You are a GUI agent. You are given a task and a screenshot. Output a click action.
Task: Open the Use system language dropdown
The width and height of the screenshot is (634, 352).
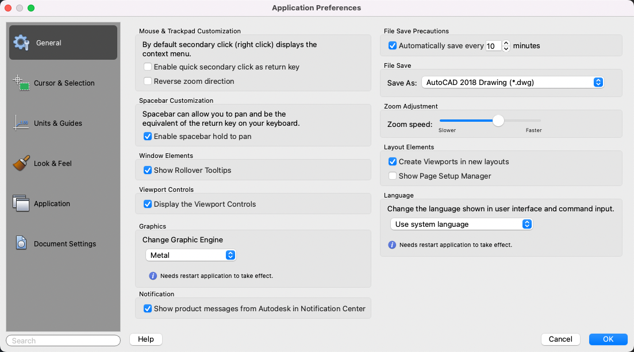461,224
